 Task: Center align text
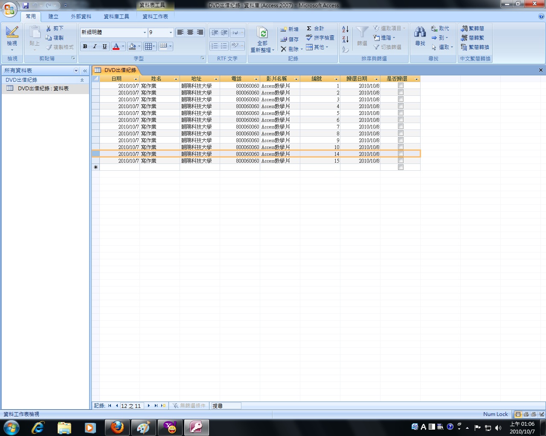pyautogui.click(x=190, y=32)
